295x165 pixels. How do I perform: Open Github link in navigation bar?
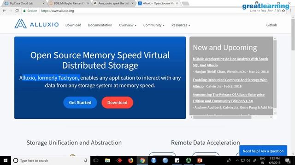pos(271,25)
